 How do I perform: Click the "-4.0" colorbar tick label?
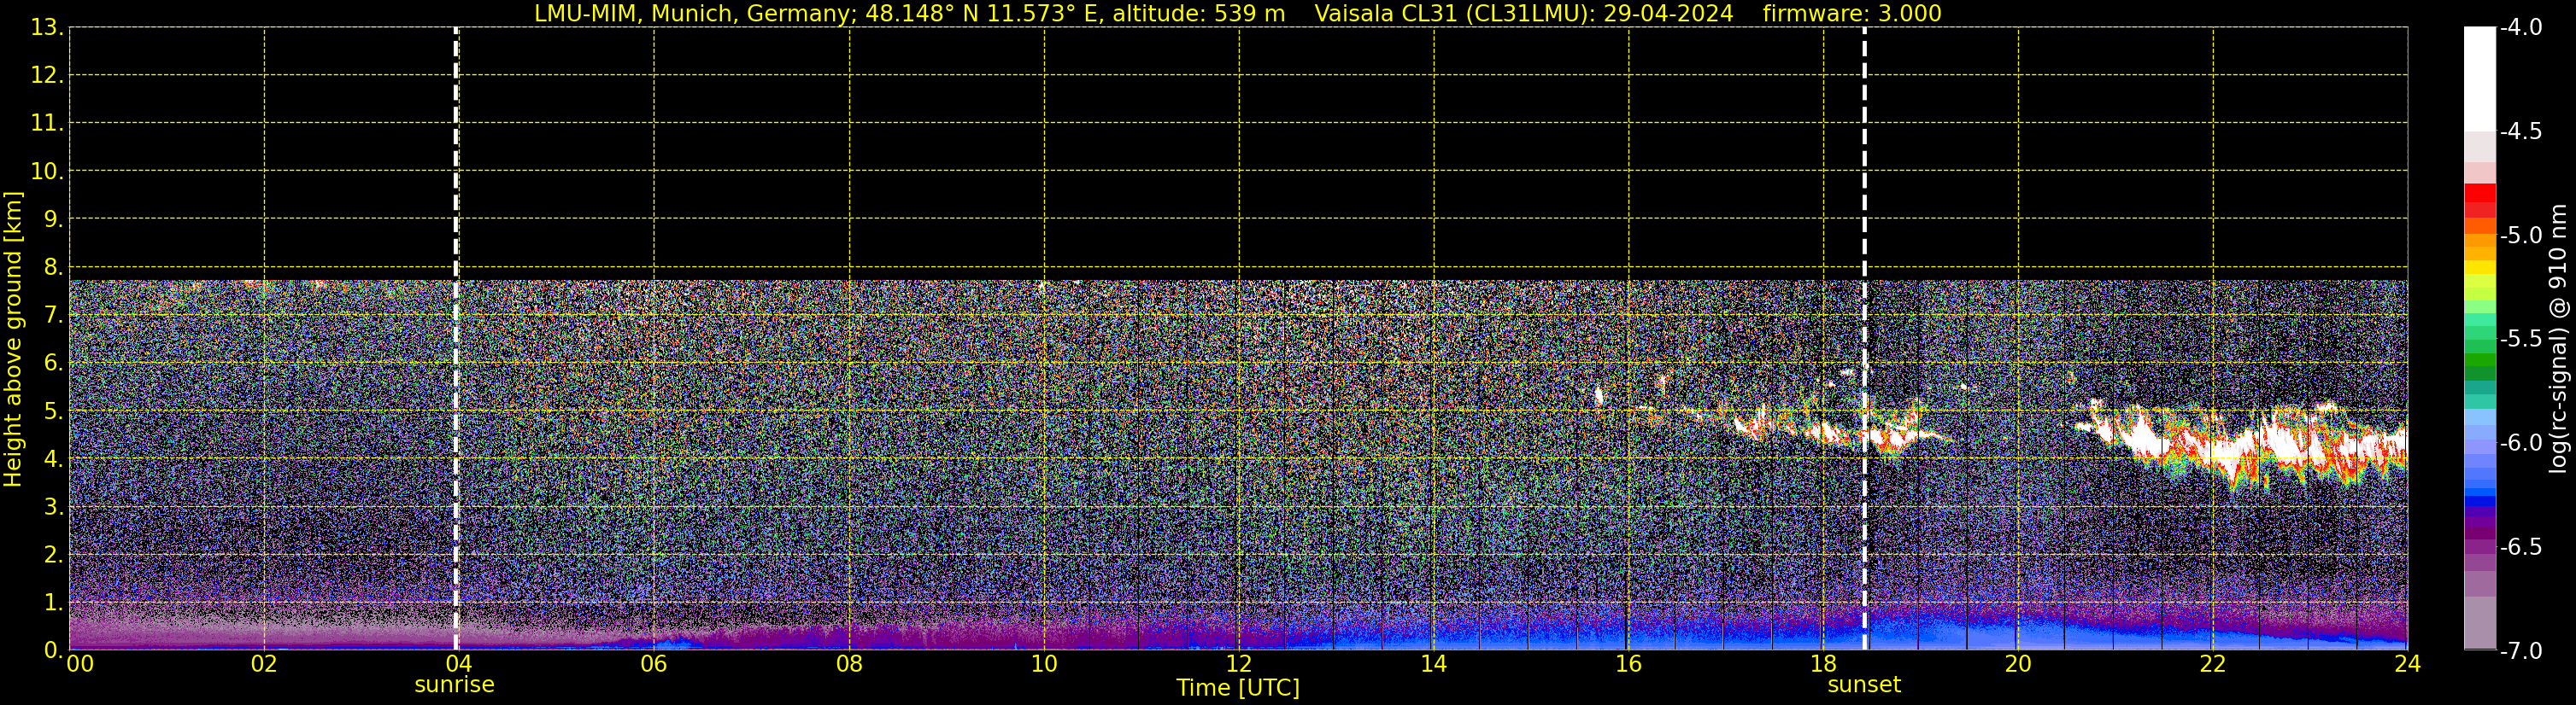2520,28
